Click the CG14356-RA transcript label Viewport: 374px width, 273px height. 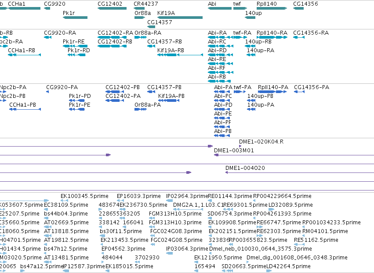(x=311, y=32)
